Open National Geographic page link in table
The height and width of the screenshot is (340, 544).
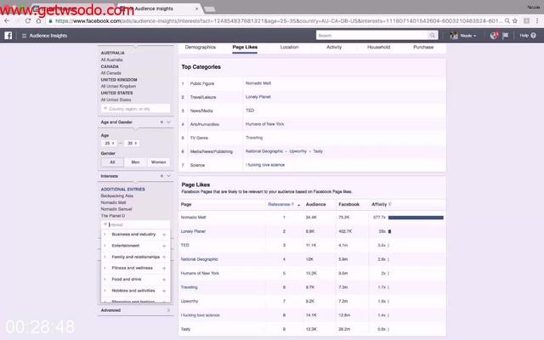pos(199,259)
